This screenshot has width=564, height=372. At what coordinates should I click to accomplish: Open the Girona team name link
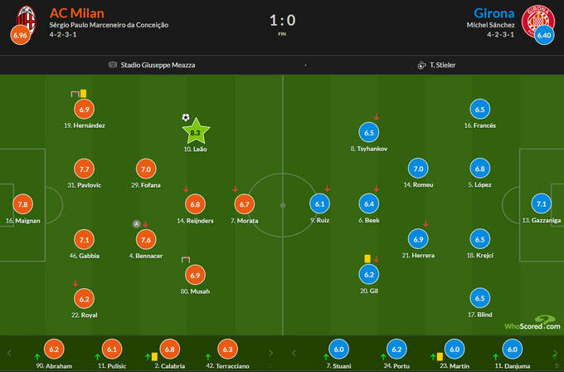coord(494,12)
